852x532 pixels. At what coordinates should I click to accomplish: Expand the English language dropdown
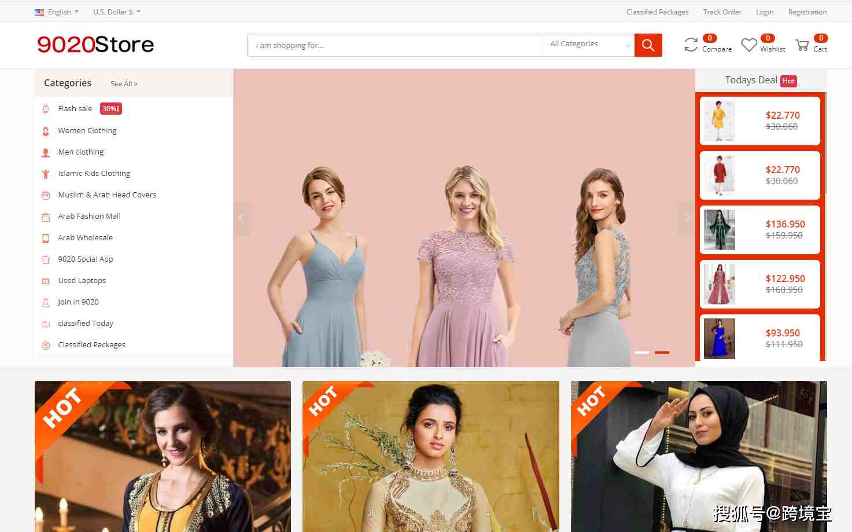[x=57, y=12]
